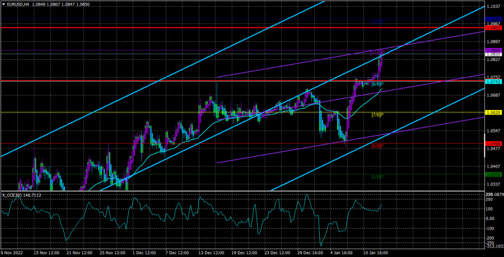Click the 9 Nov 2022 date label

point(11,253)
